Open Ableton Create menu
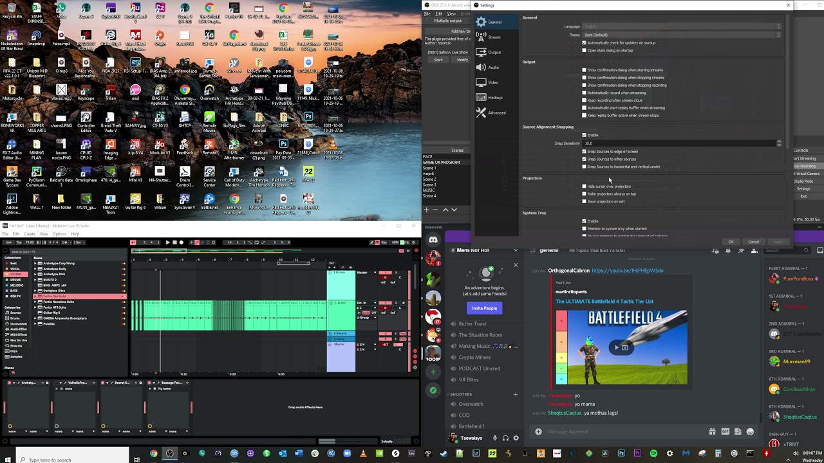Screen dimensions: 824x463 30,234
